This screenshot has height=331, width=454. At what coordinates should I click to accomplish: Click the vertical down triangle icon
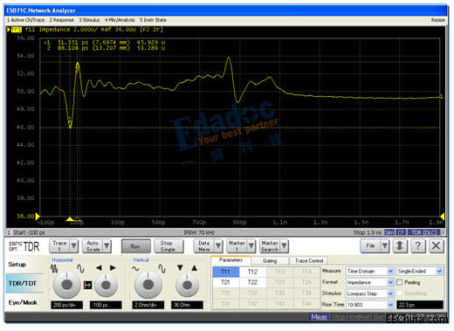tap(180, 268)
